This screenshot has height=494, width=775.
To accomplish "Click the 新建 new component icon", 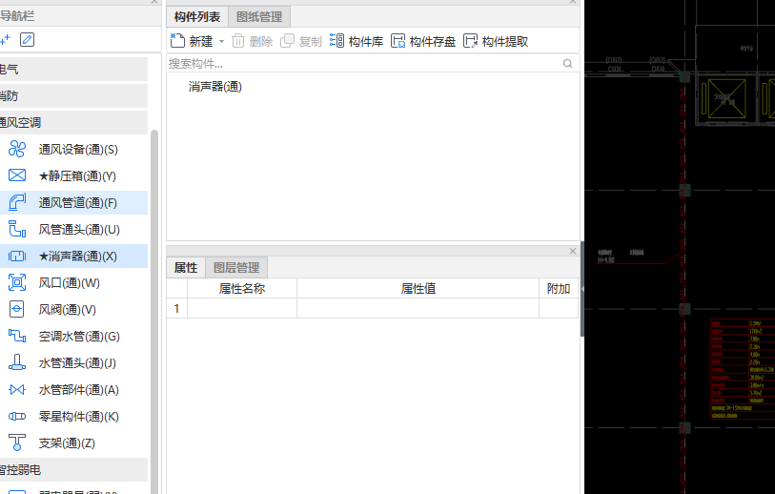I will coord(177,41).
